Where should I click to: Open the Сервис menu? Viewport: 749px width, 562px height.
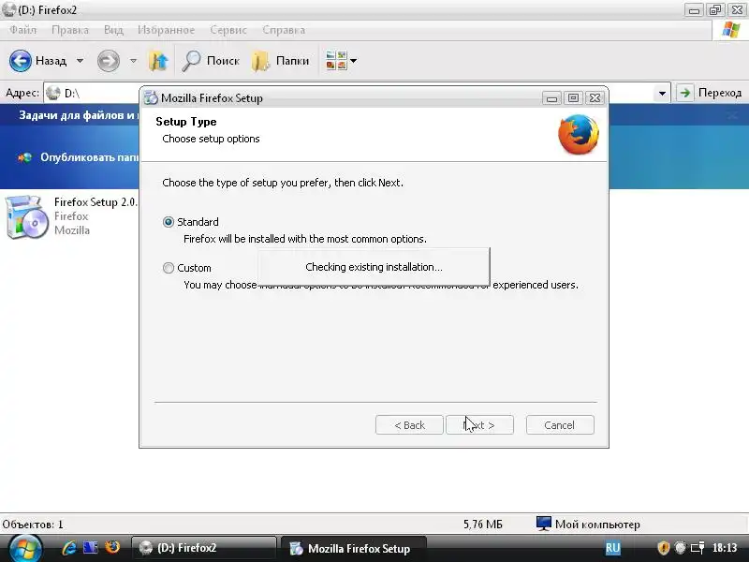[x=228, y=30]
